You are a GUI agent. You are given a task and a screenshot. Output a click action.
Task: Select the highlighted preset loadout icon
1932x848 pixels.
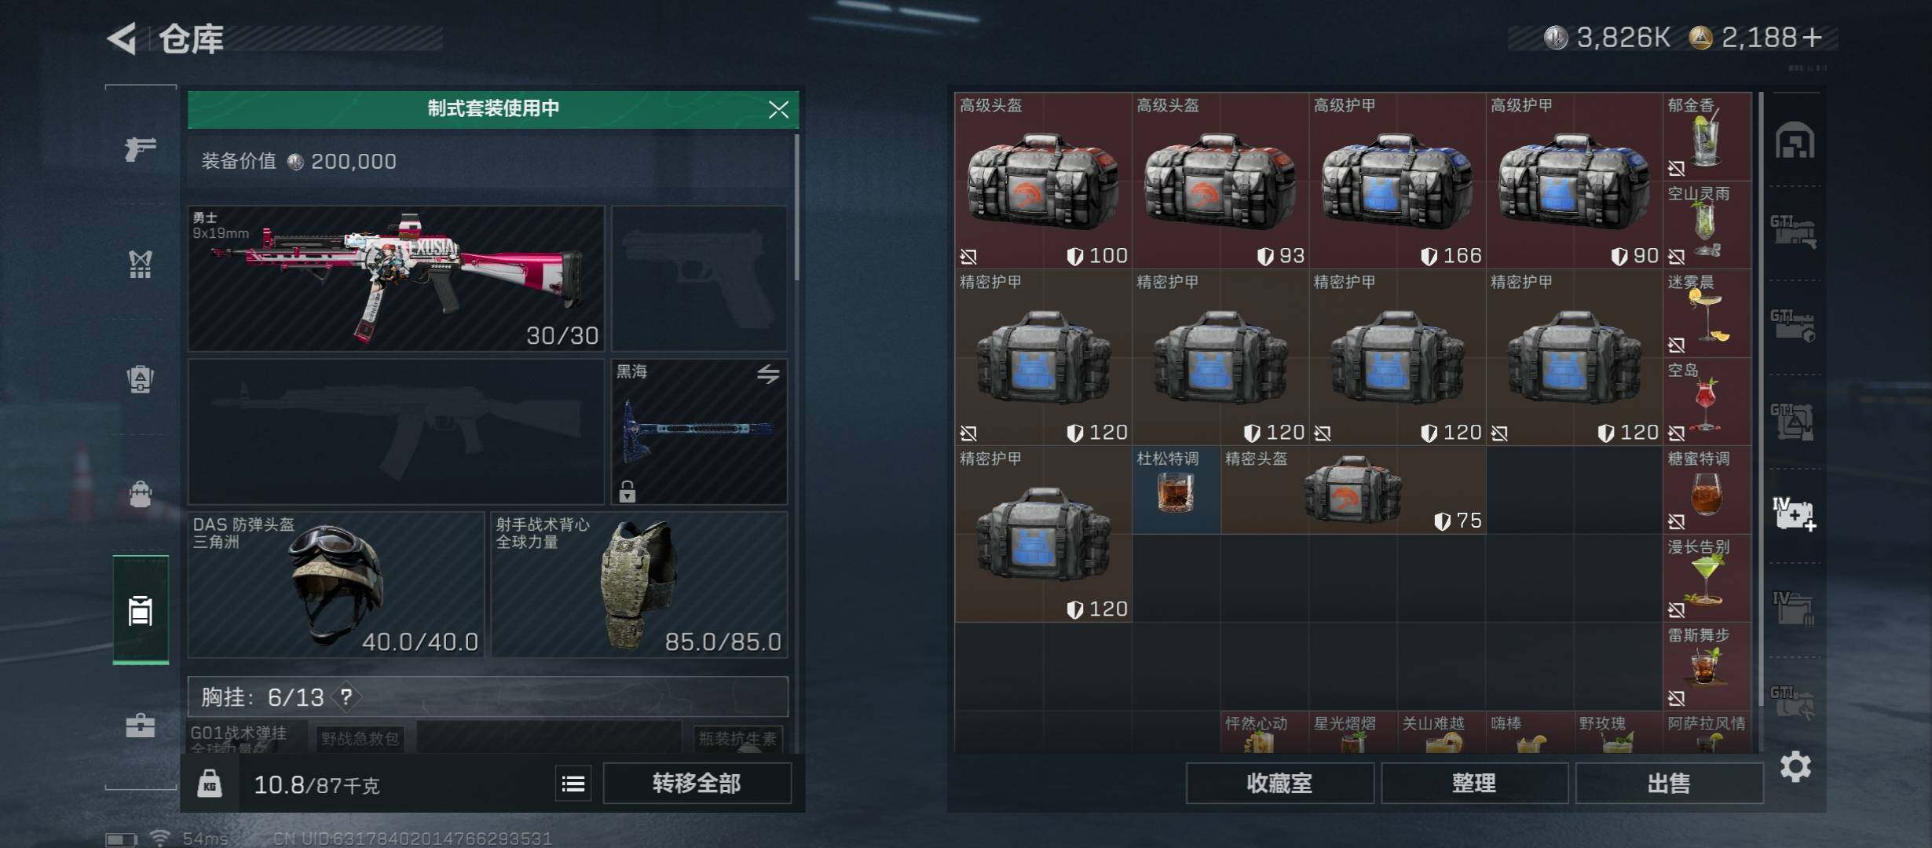click(141, 609)
